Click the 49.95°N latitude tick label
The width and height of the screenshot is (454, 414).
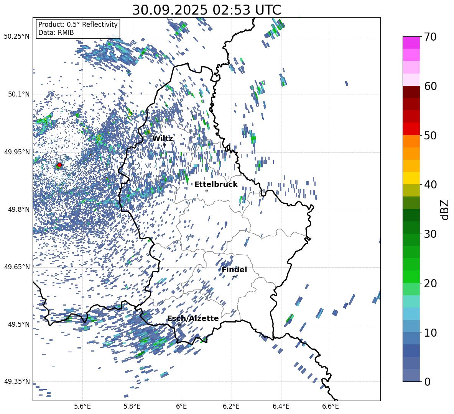pos(17,152)
